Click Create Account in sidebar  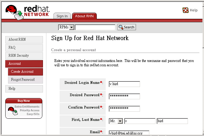coord(25,72)
